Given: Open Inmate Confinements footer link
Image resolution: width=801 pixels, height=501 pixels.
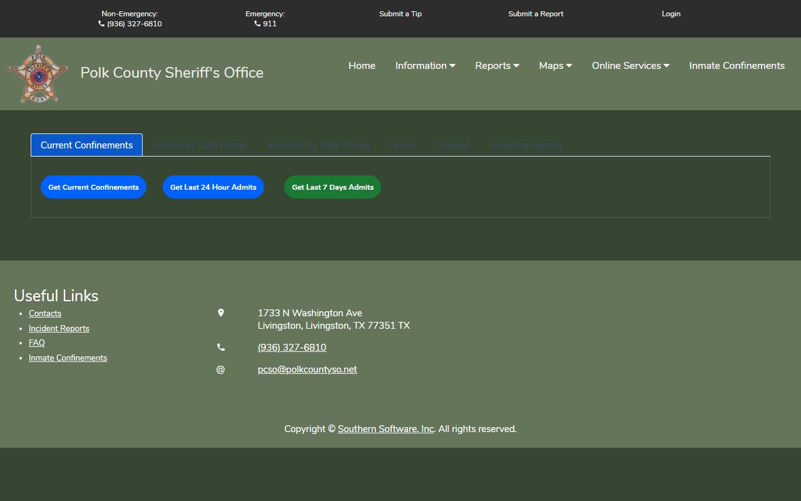Looking at the screenshot, I should point(68,358).
